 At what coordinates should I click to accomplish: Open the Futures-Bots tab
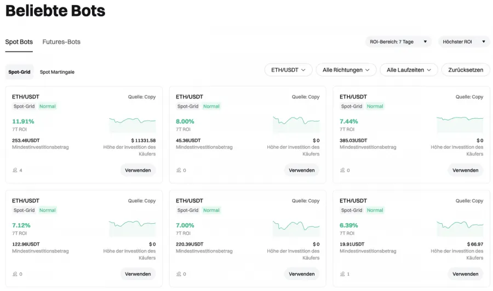61,42
